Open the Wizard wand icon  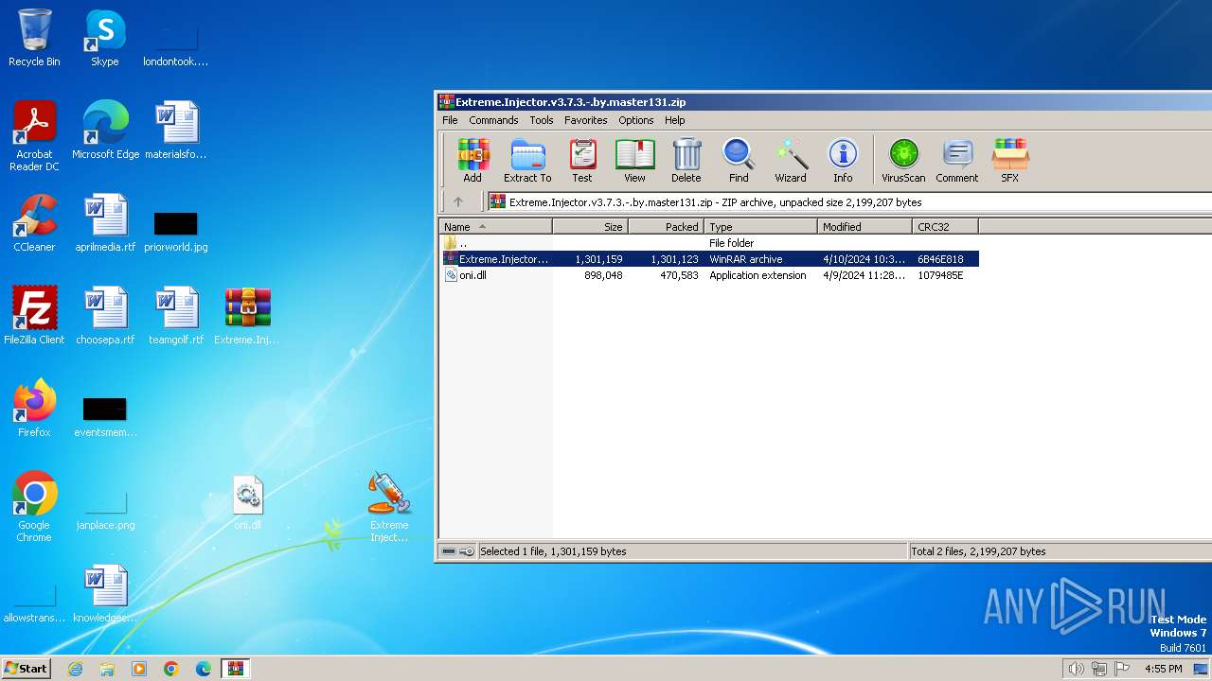point(791,160)
